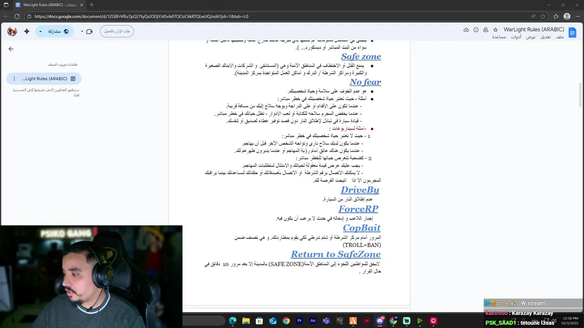Open Premiere Pro from the taskbar

pos(300,321)
